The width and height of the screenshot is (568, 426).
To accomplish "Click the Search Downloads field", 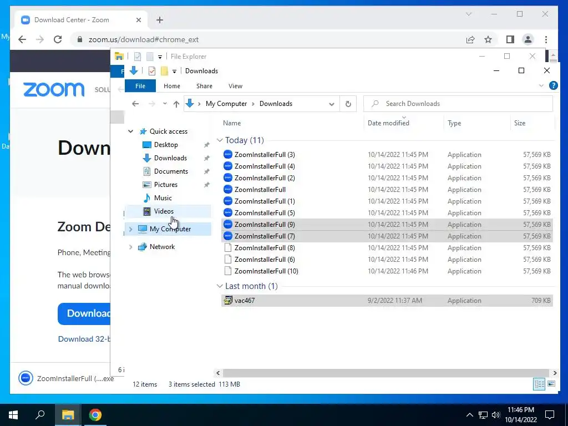I will [458, 104].
